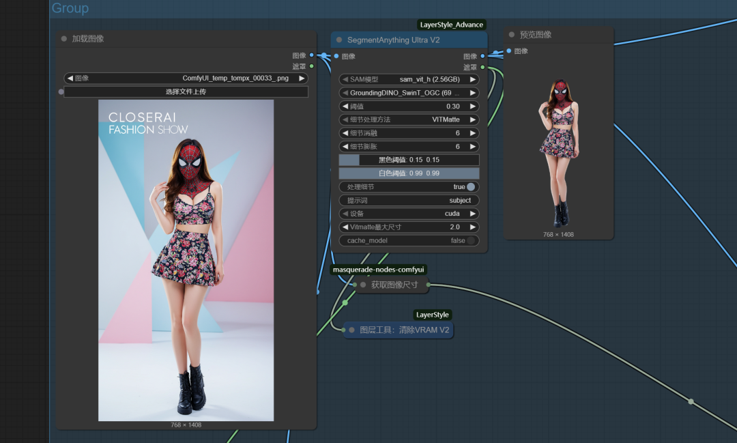
Task: Increase 细节膨胀 value with right arrow
Action: 473,147
